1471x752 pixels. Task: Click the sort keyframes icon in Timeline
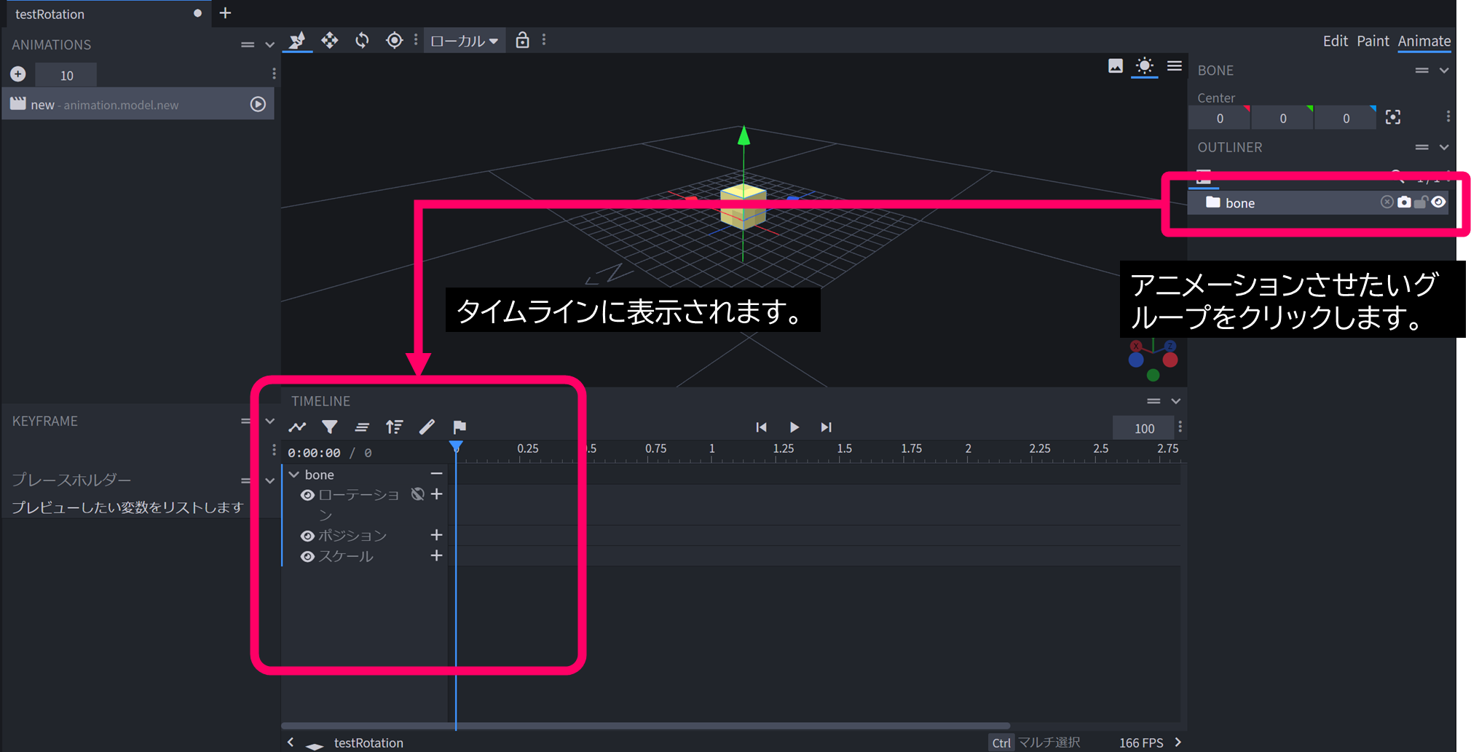click(395, 427)
